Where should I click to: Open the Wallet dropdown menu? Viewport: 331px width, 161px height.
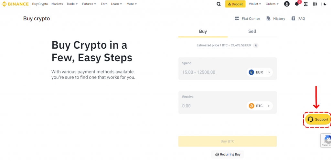pos(255,4)
